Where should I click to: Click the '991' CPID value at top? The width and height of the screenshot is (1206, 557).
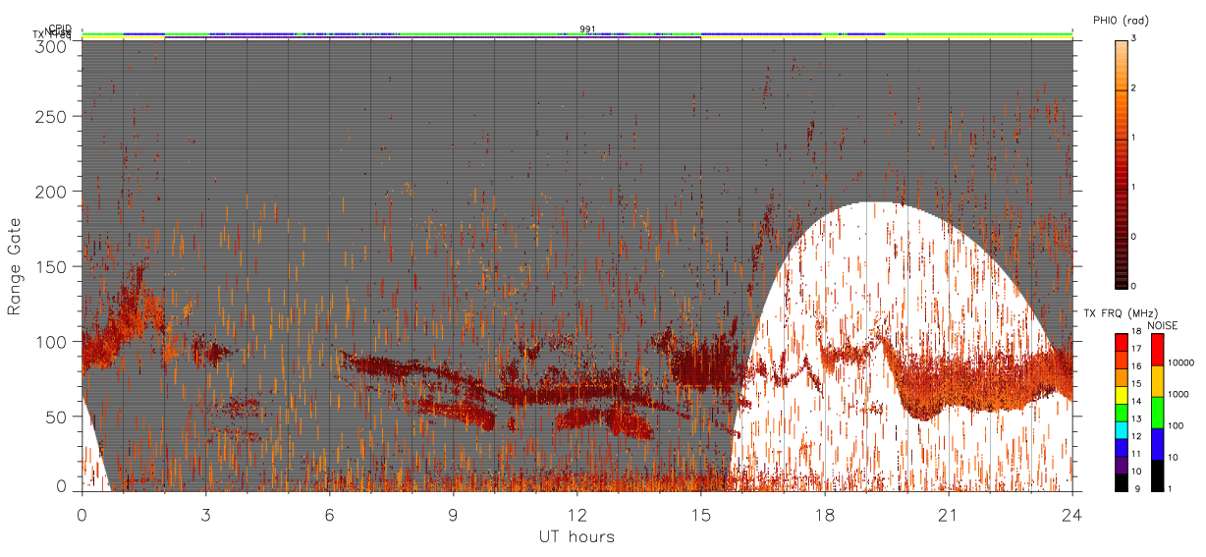pyautogui.click(x=587, y=29)
